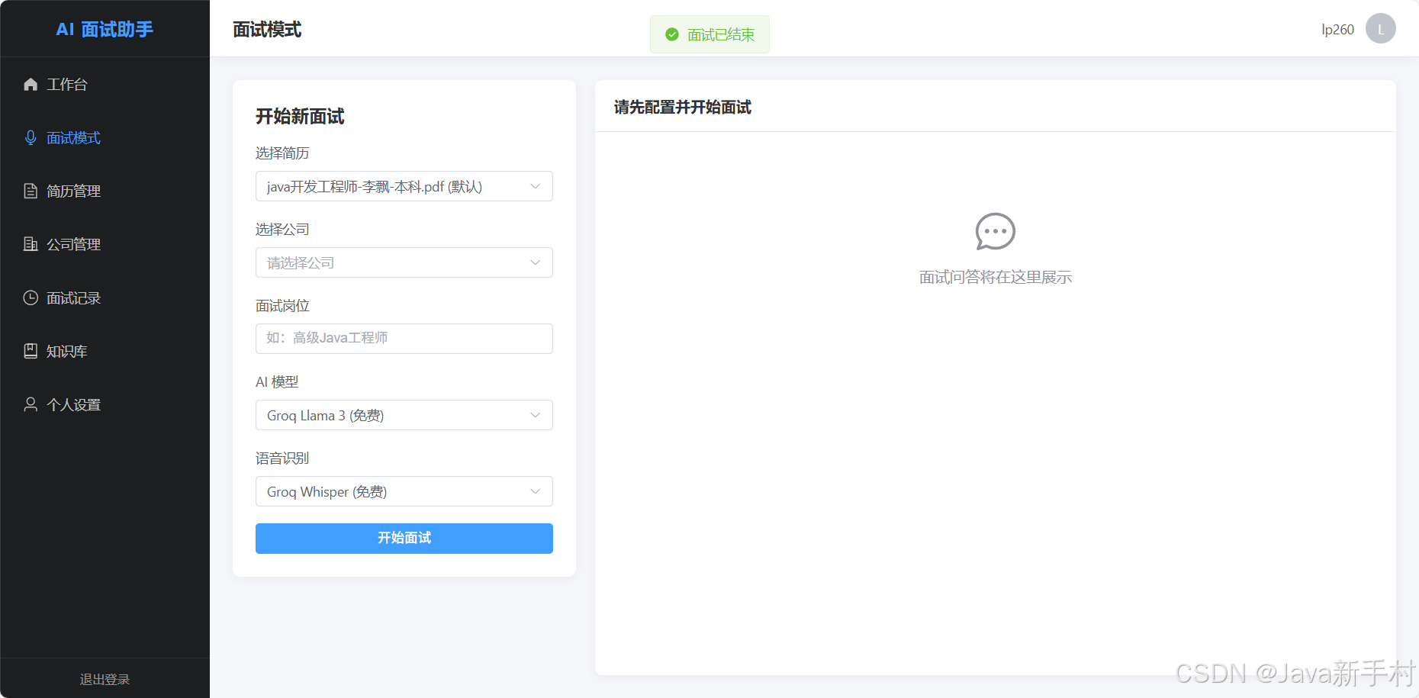Click the book icon next to 知识库
1419x698 pixels.
pyautogui.click(x=31, y=351)
